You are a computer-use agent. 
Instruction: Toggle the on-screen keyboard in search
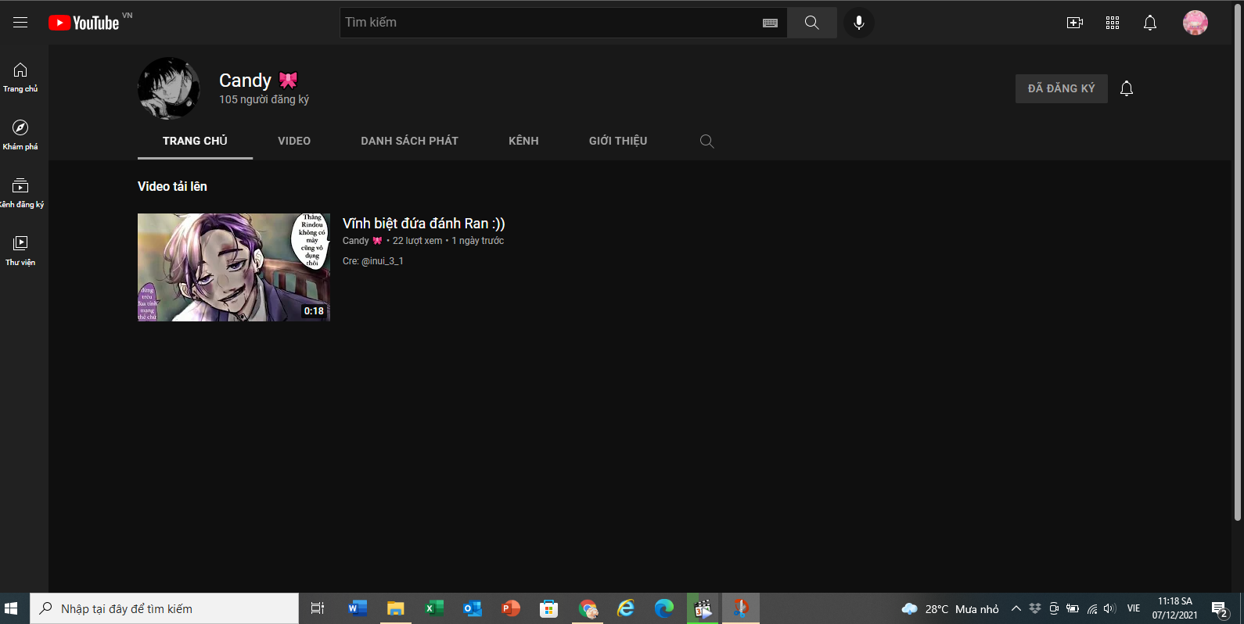(770, 23)
